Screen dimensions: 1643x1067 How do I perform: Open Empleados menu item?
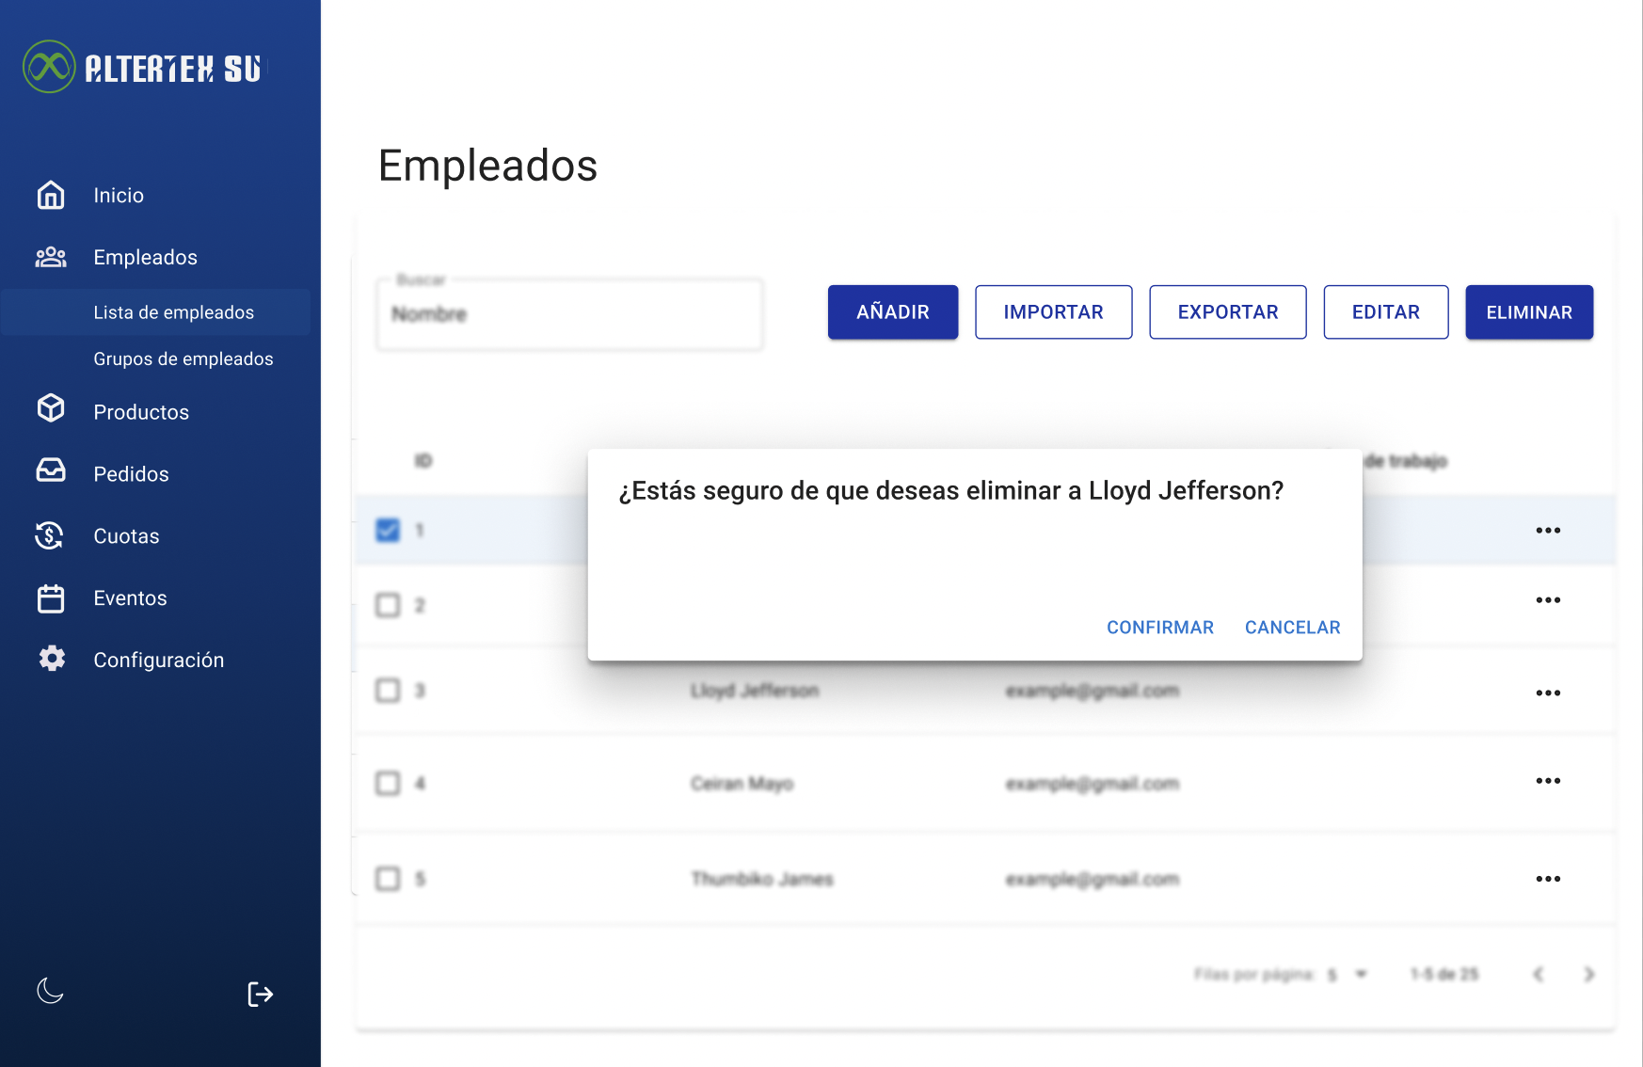[145, 258]
